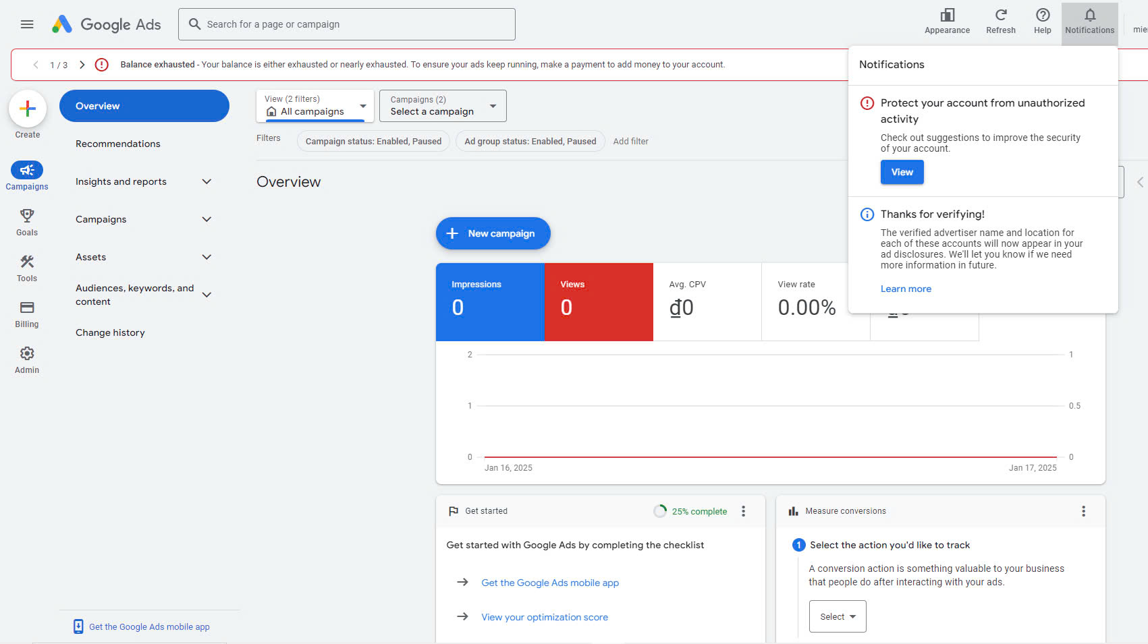The width and height of the screenshot is (1148, 644).
Task: Collapse the side panel arrow at right edge
Action: pos(1140,182)
